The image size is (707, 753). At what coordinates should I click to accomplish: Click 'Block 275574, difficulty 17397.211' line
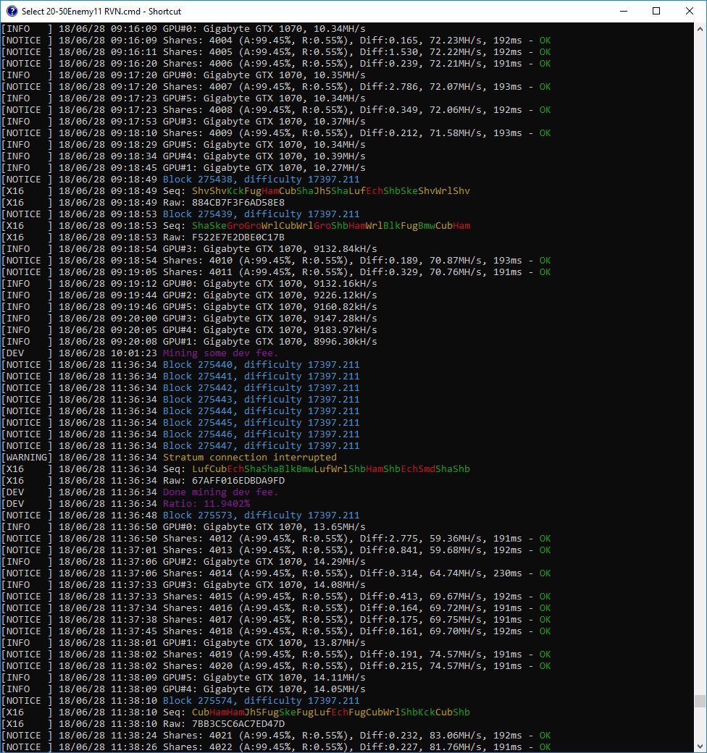click(262, 700)
